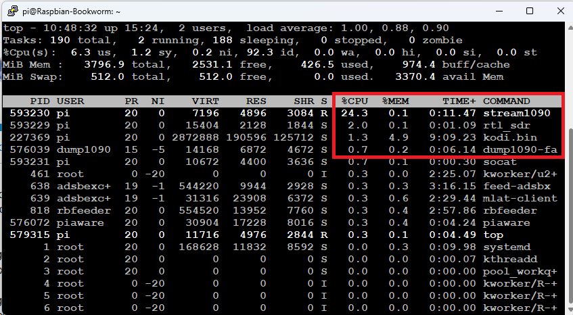Viewport: 573px width, 315px height.
Task: Click the SHR column header
Action: [x=304, y=101]
